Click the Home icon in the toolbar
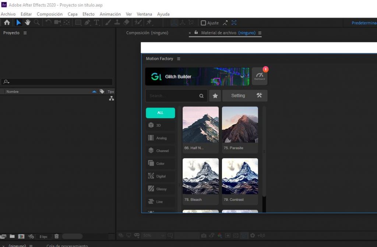The width and height of the screenshot is (377, 247). point(7,22)
